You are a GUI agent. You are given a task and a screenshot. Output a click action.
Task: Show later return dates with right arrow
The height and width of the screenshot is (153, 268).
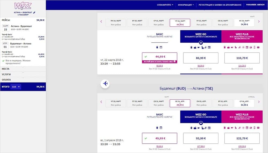pyautogui.click(x=259, y=102)
